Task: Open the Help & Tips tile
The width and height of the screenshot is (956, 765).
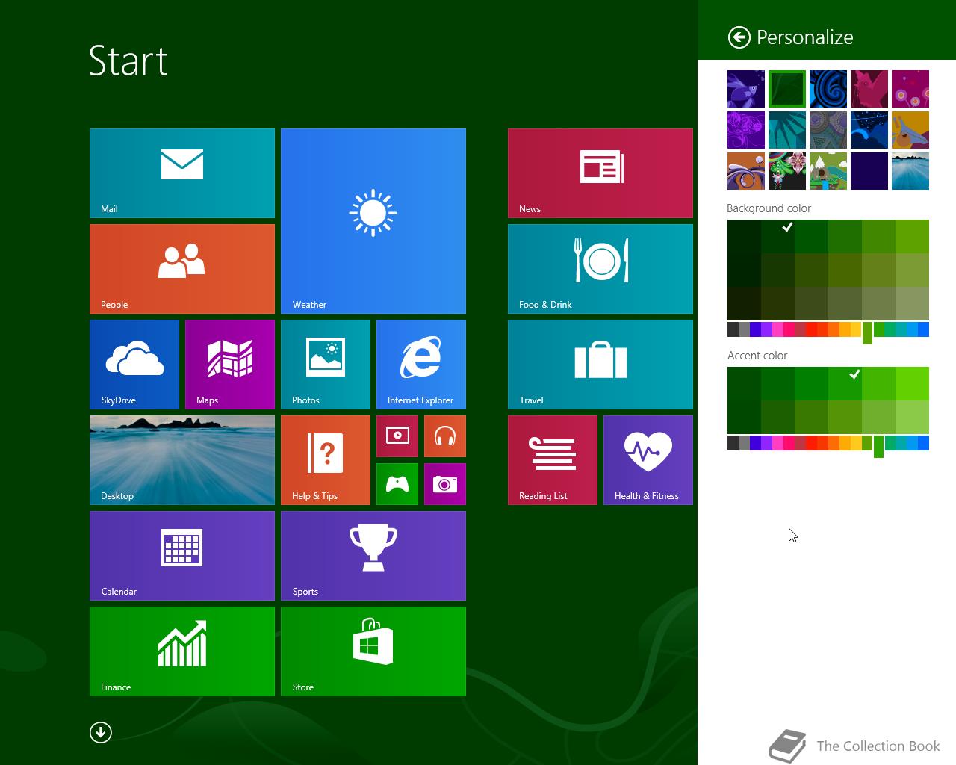Action: (x=326, y=460)
